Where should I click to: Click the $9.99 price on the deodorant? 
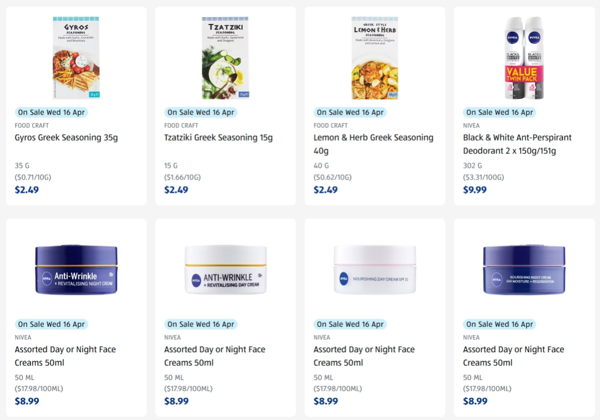474,190
